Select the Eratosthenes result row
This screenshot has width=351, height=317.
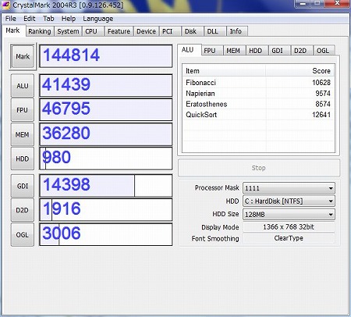[258, 104]
